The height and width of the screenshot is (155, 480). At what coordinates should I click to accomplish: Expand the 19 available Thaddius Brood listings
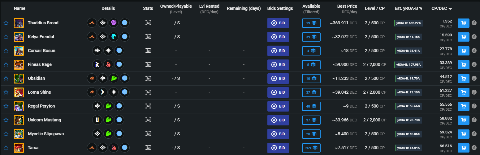tap(311, 23)
